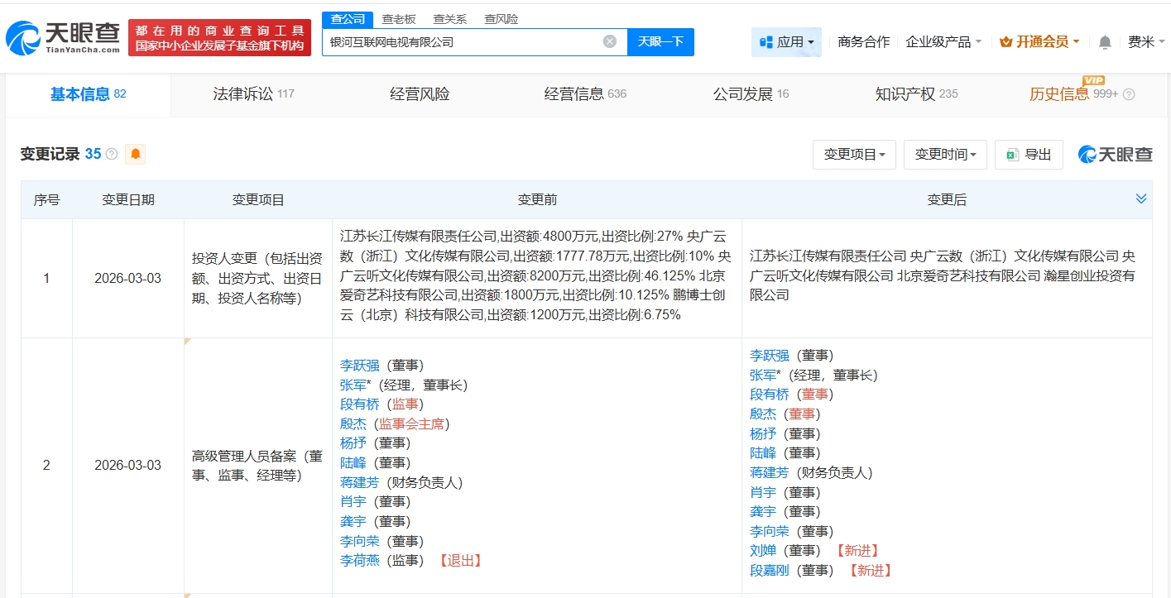This screenshot has height=598, width=1171.
Task: Clear the search box text
Action: (610, 41)
